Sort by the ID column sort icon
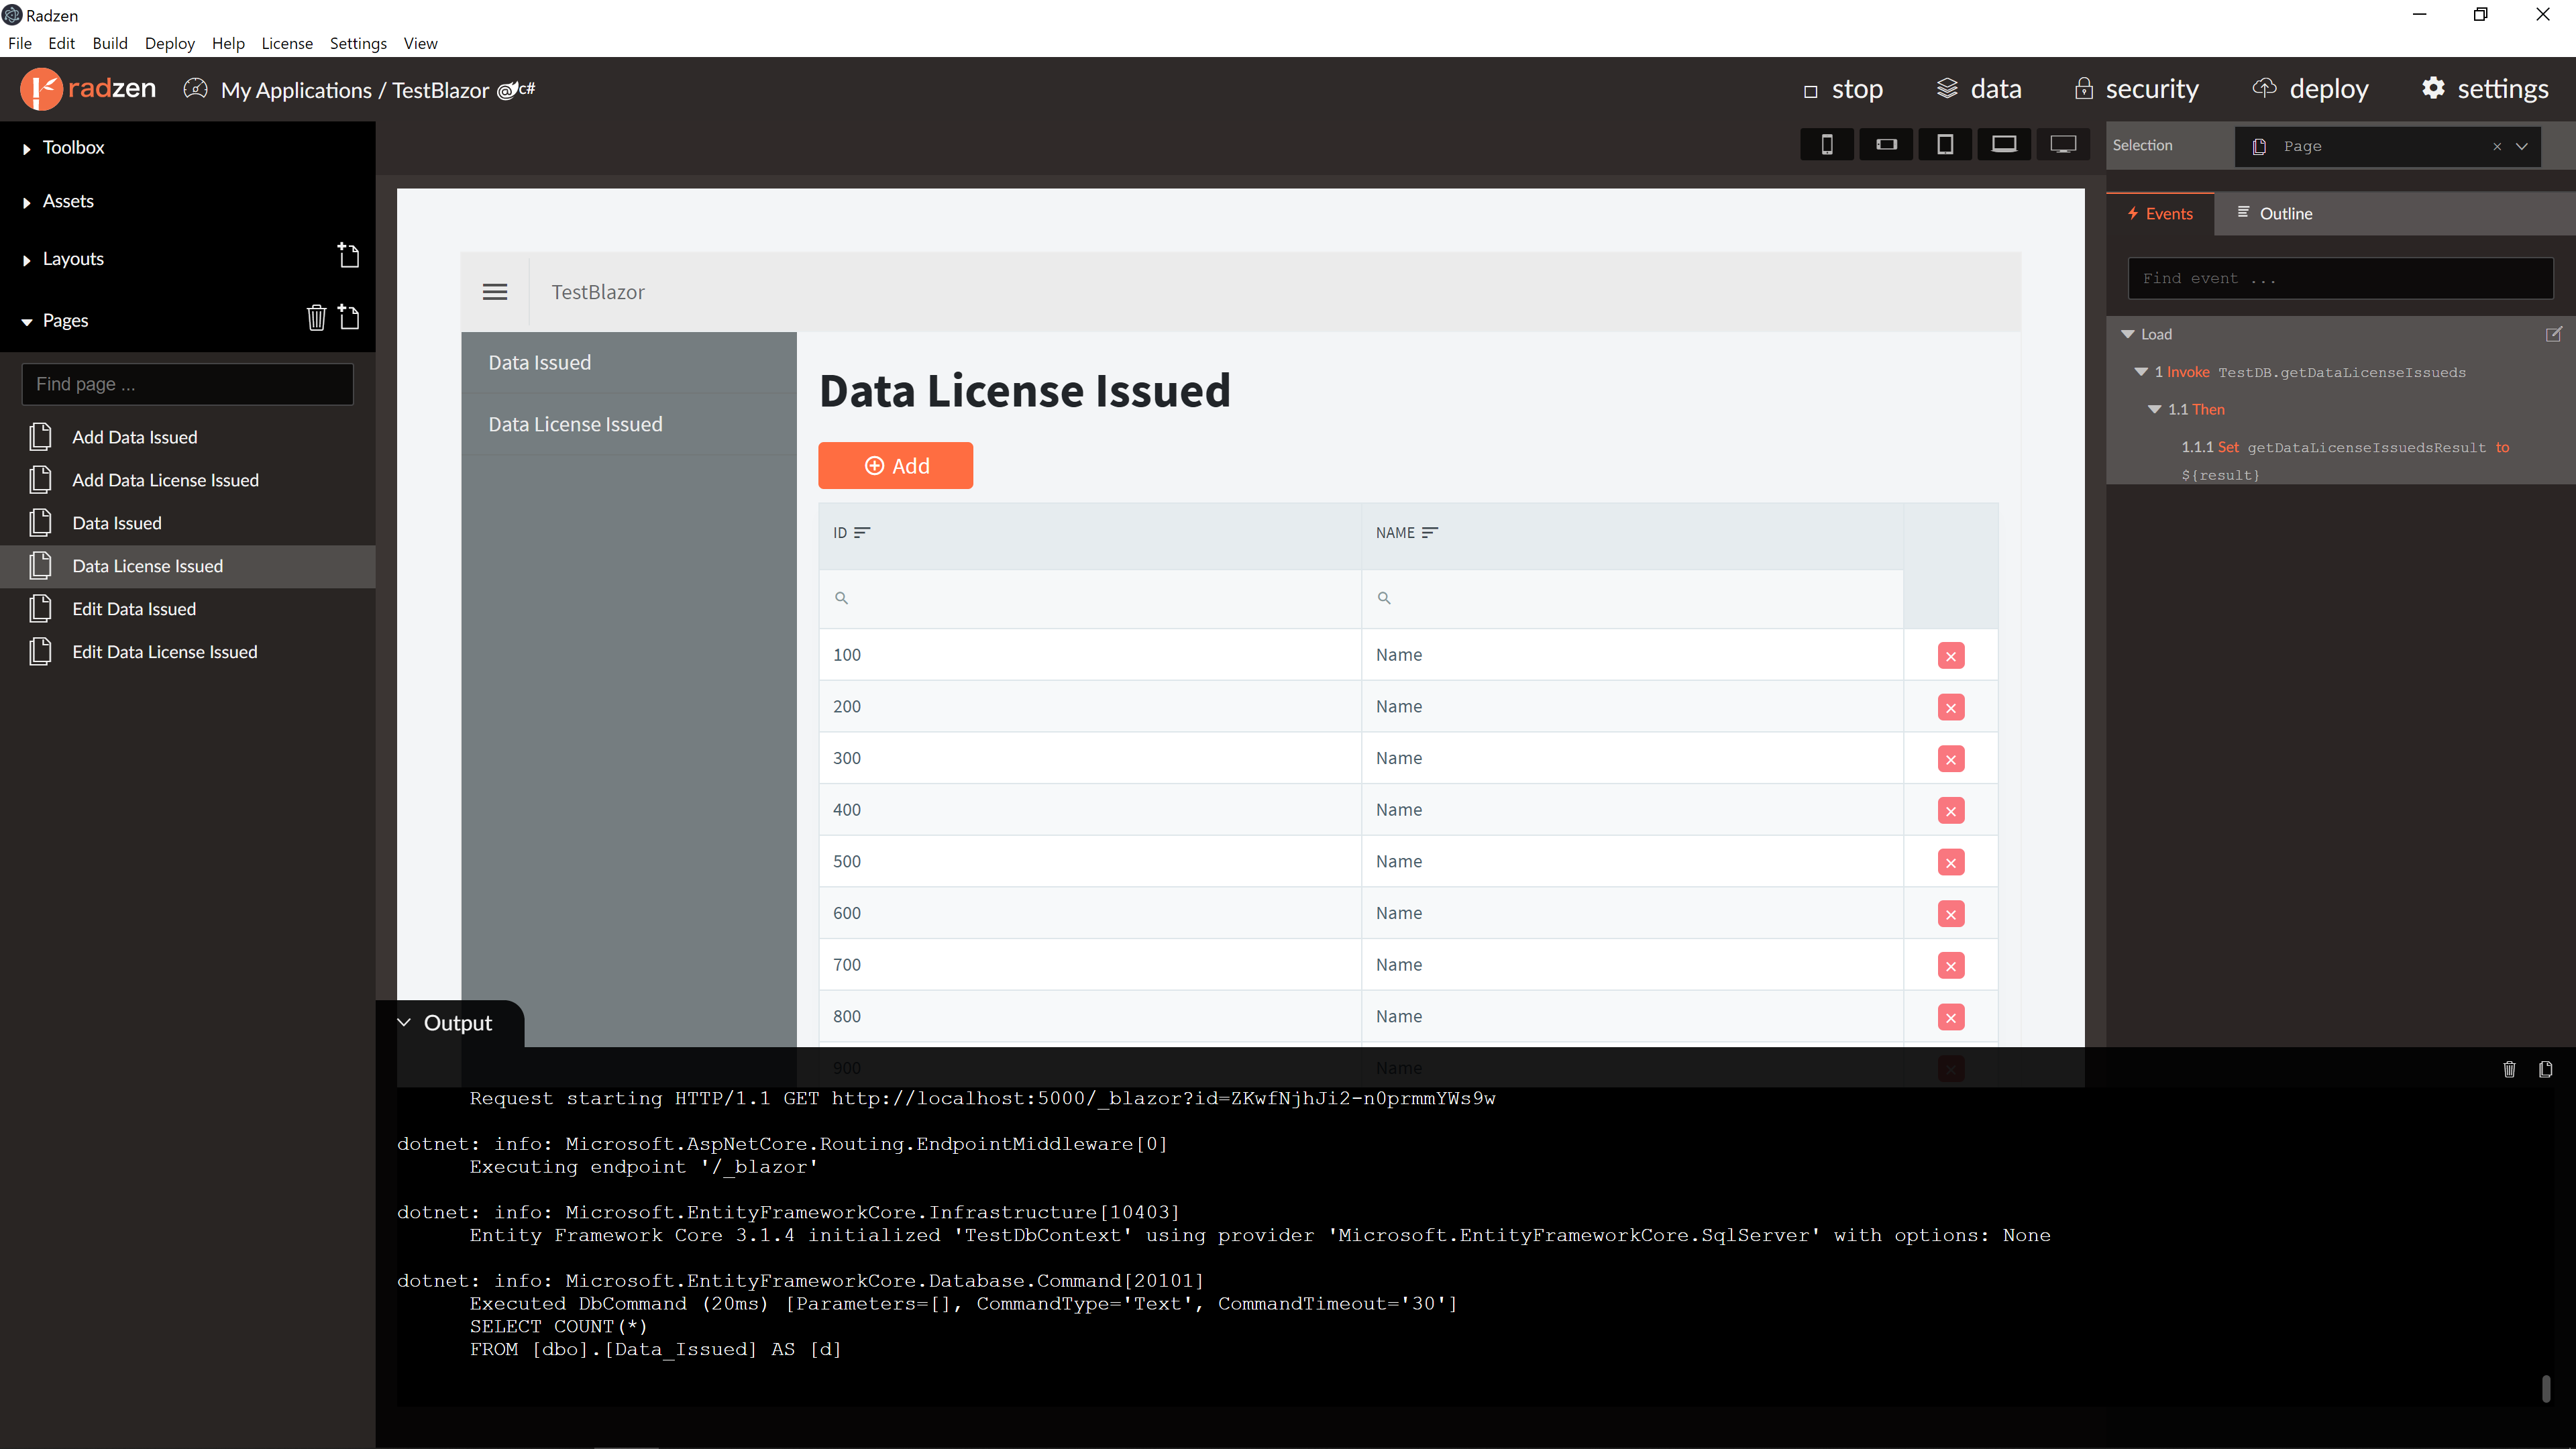The image size is (2576, 1449). (862, 533)
